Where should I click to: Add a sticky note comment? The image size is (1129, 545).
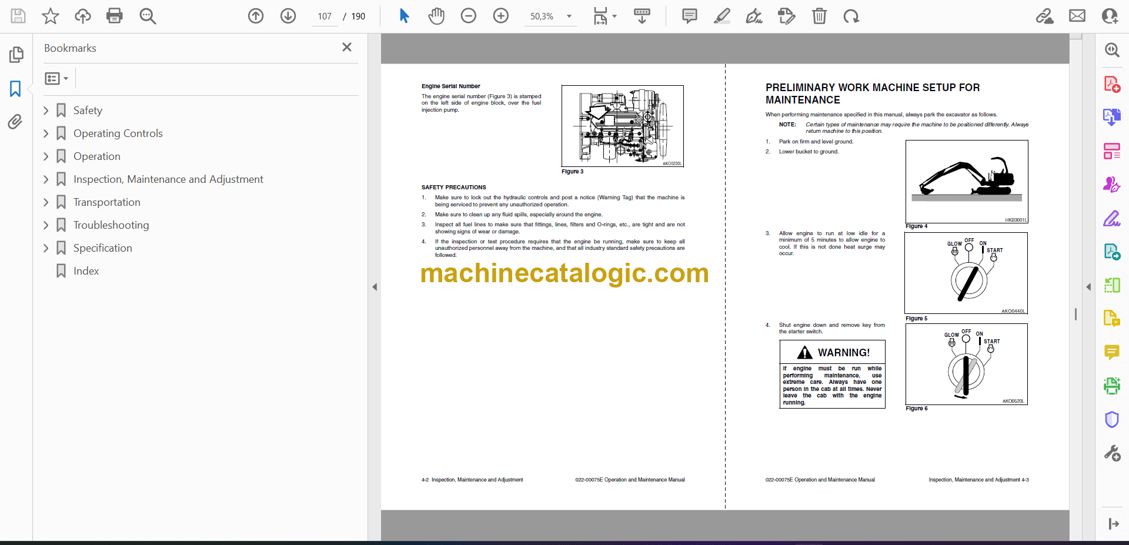(689, 16)
